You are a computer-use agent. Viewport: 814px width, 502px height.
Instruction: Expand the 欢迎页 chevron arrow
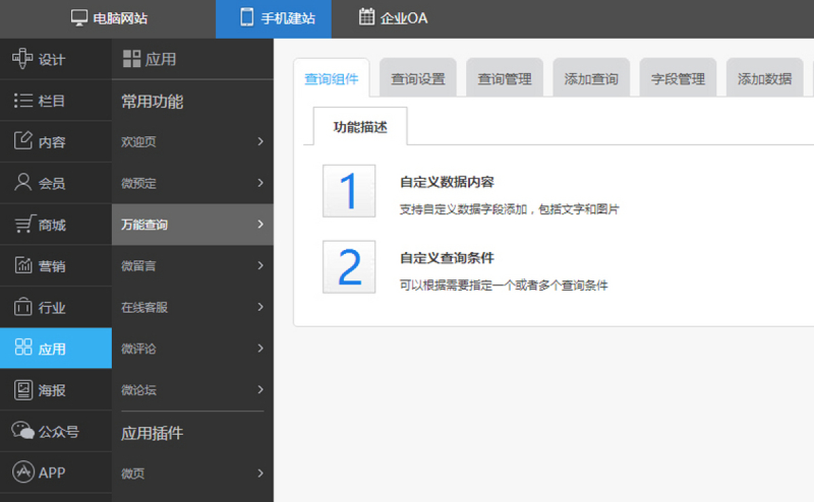(x=260, y=142)
